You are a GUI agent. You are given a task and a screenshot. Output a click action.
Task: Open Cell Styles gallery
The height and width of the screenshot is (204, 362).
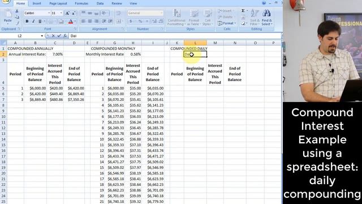[x=207, y=18]
